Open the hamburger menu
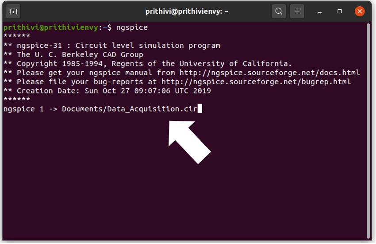This screenshot has height=244, width=376. pos(297,11)
